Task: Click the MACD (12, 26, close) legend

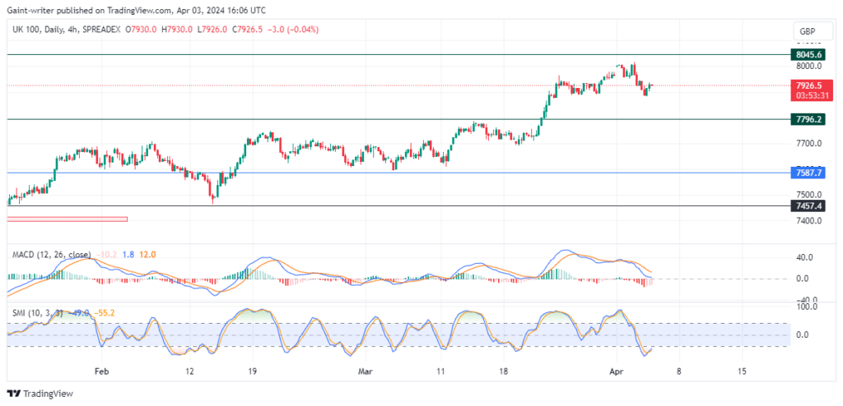Action: (52, 254)
